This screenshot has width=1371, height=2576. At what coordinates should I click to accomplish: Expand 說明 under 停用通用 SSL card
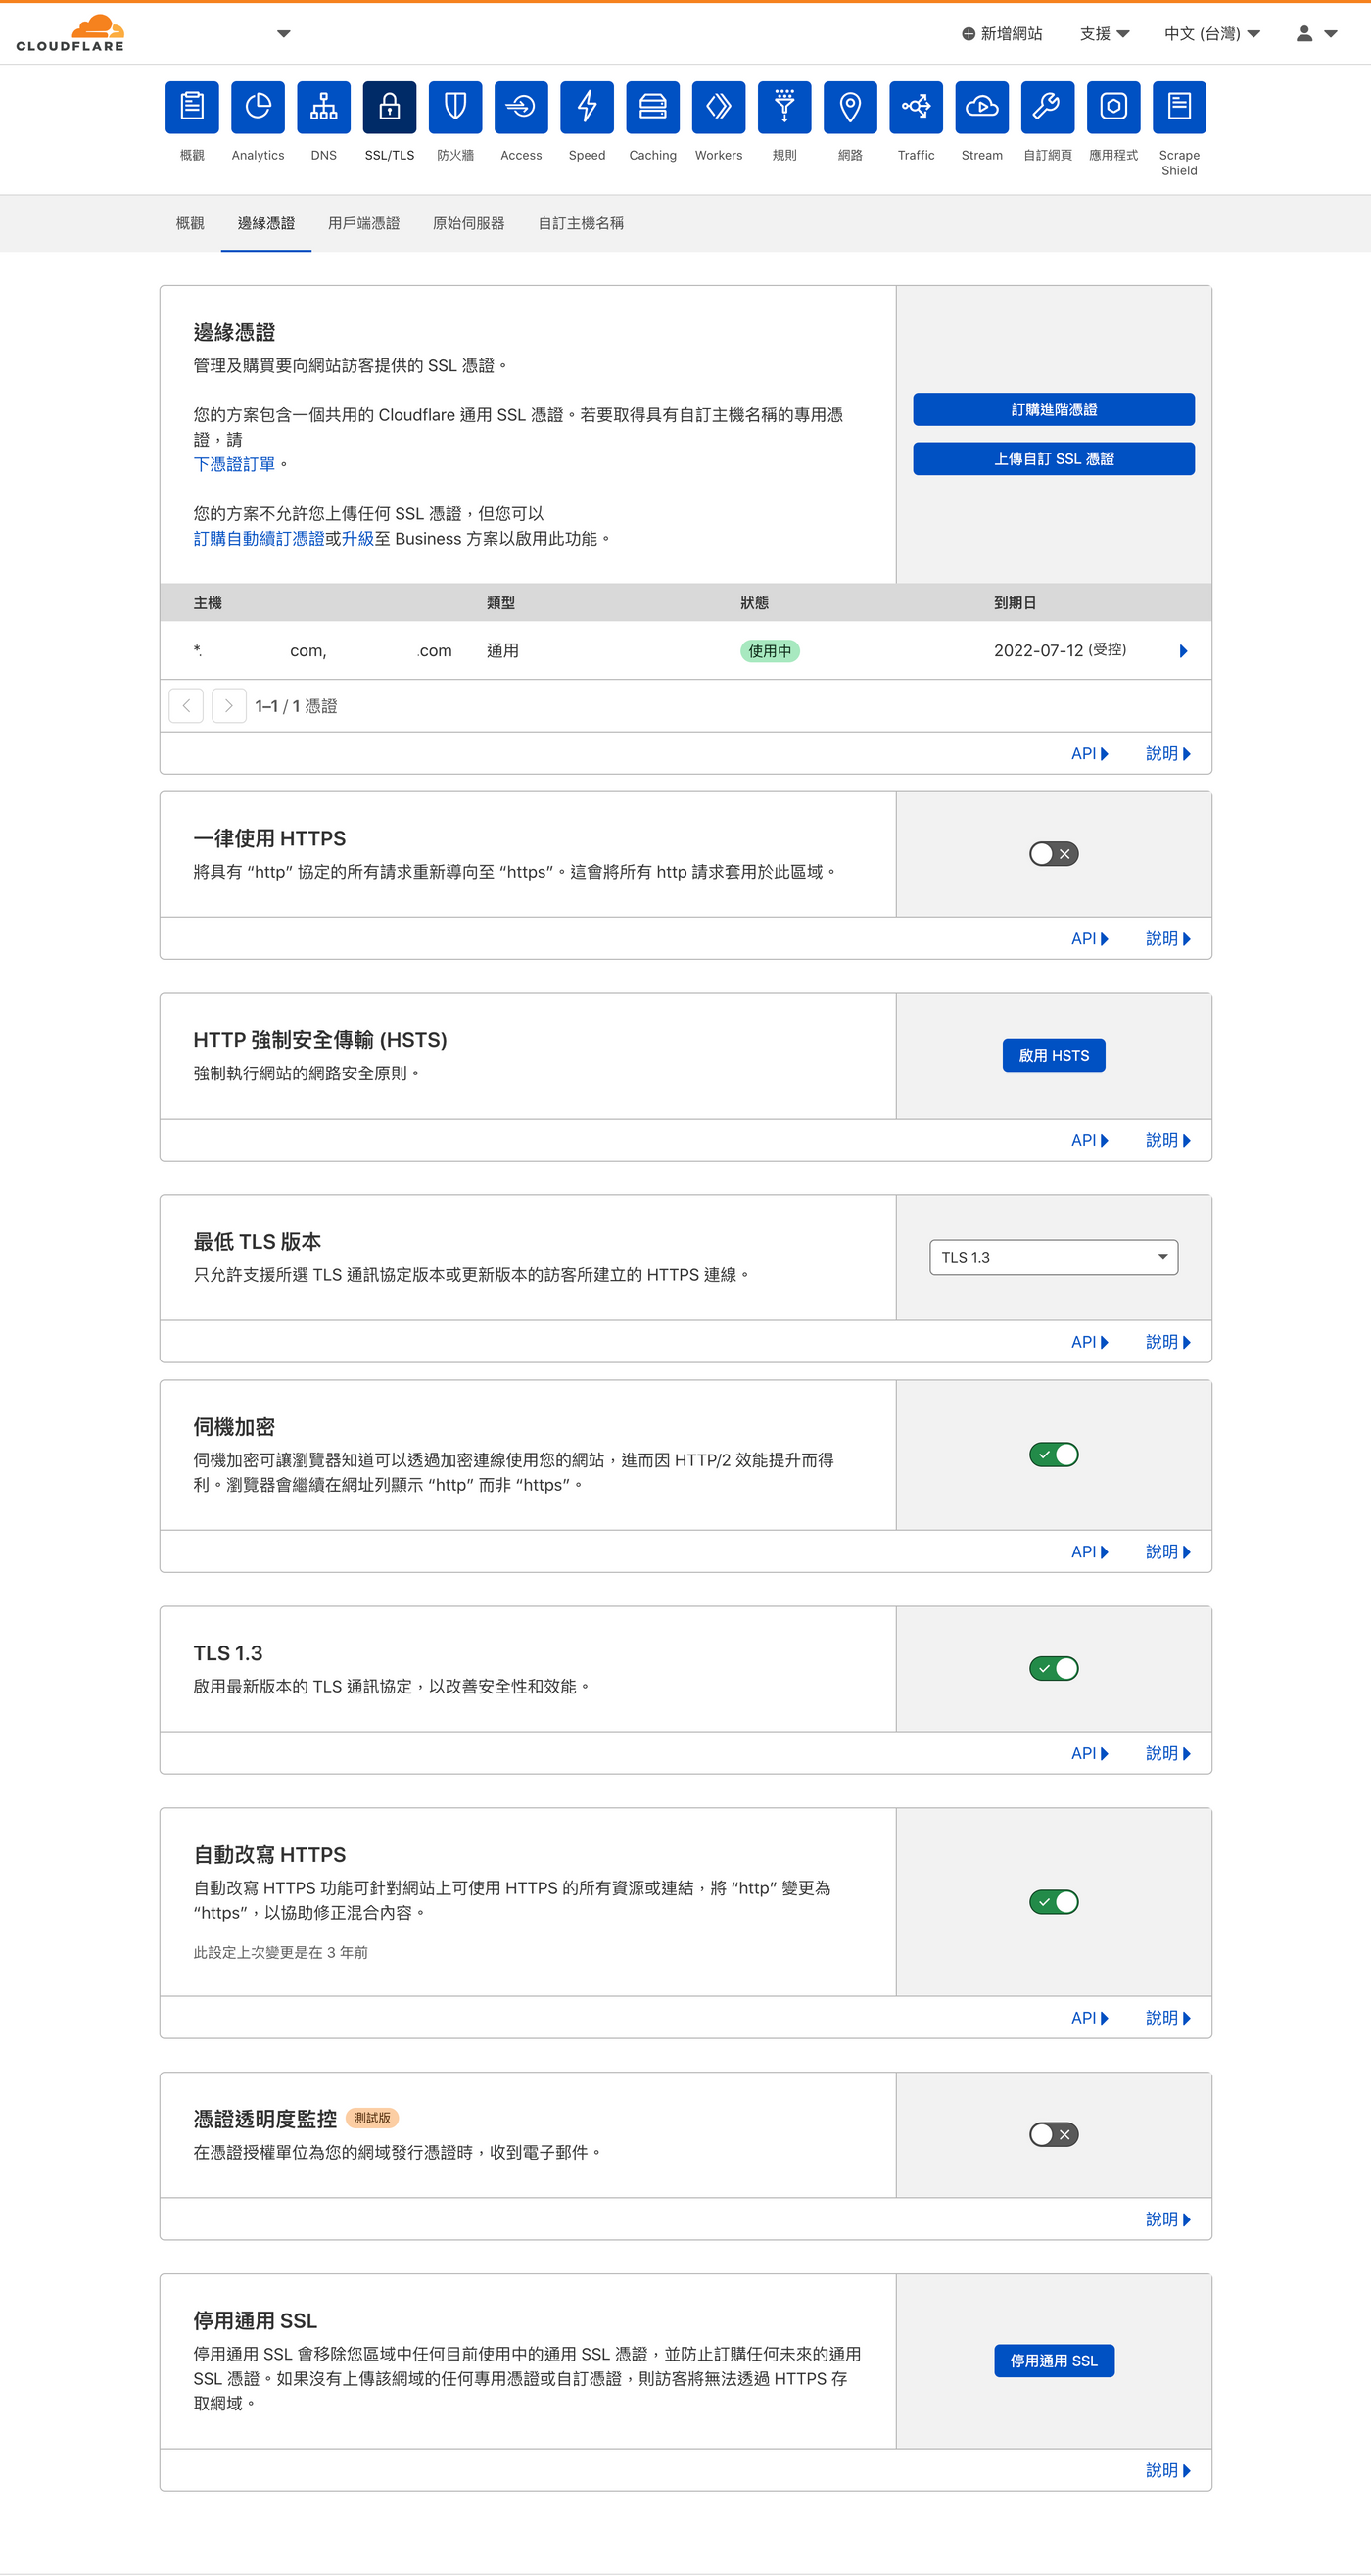[x=1168, y=2470]
